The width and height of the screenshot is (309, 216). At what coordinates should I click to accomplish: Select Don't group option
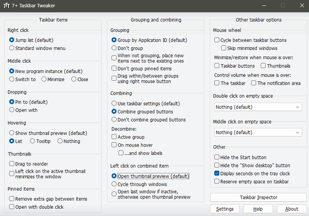coord(127,48)
